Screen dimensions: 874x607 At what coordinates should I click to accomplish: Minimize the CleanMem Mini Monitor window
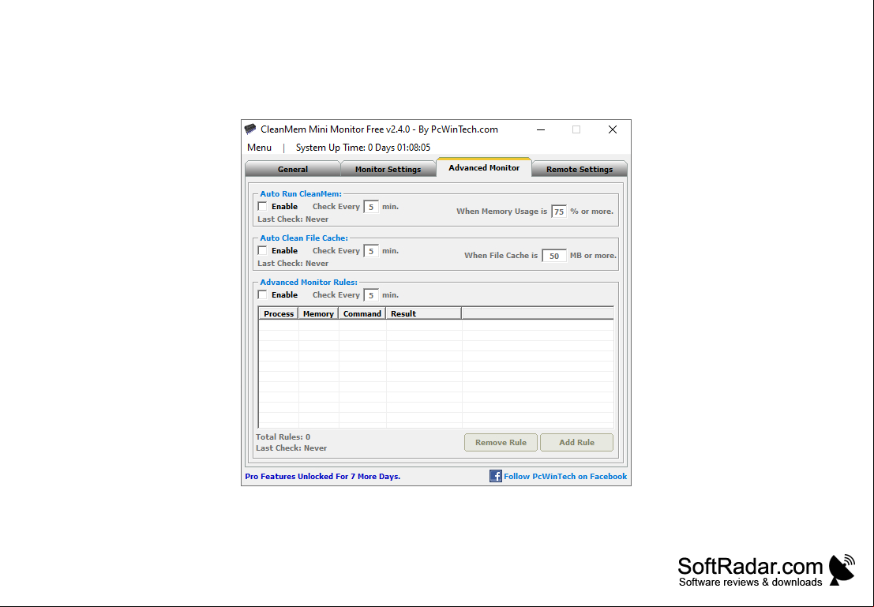click(x=541, y=129)
